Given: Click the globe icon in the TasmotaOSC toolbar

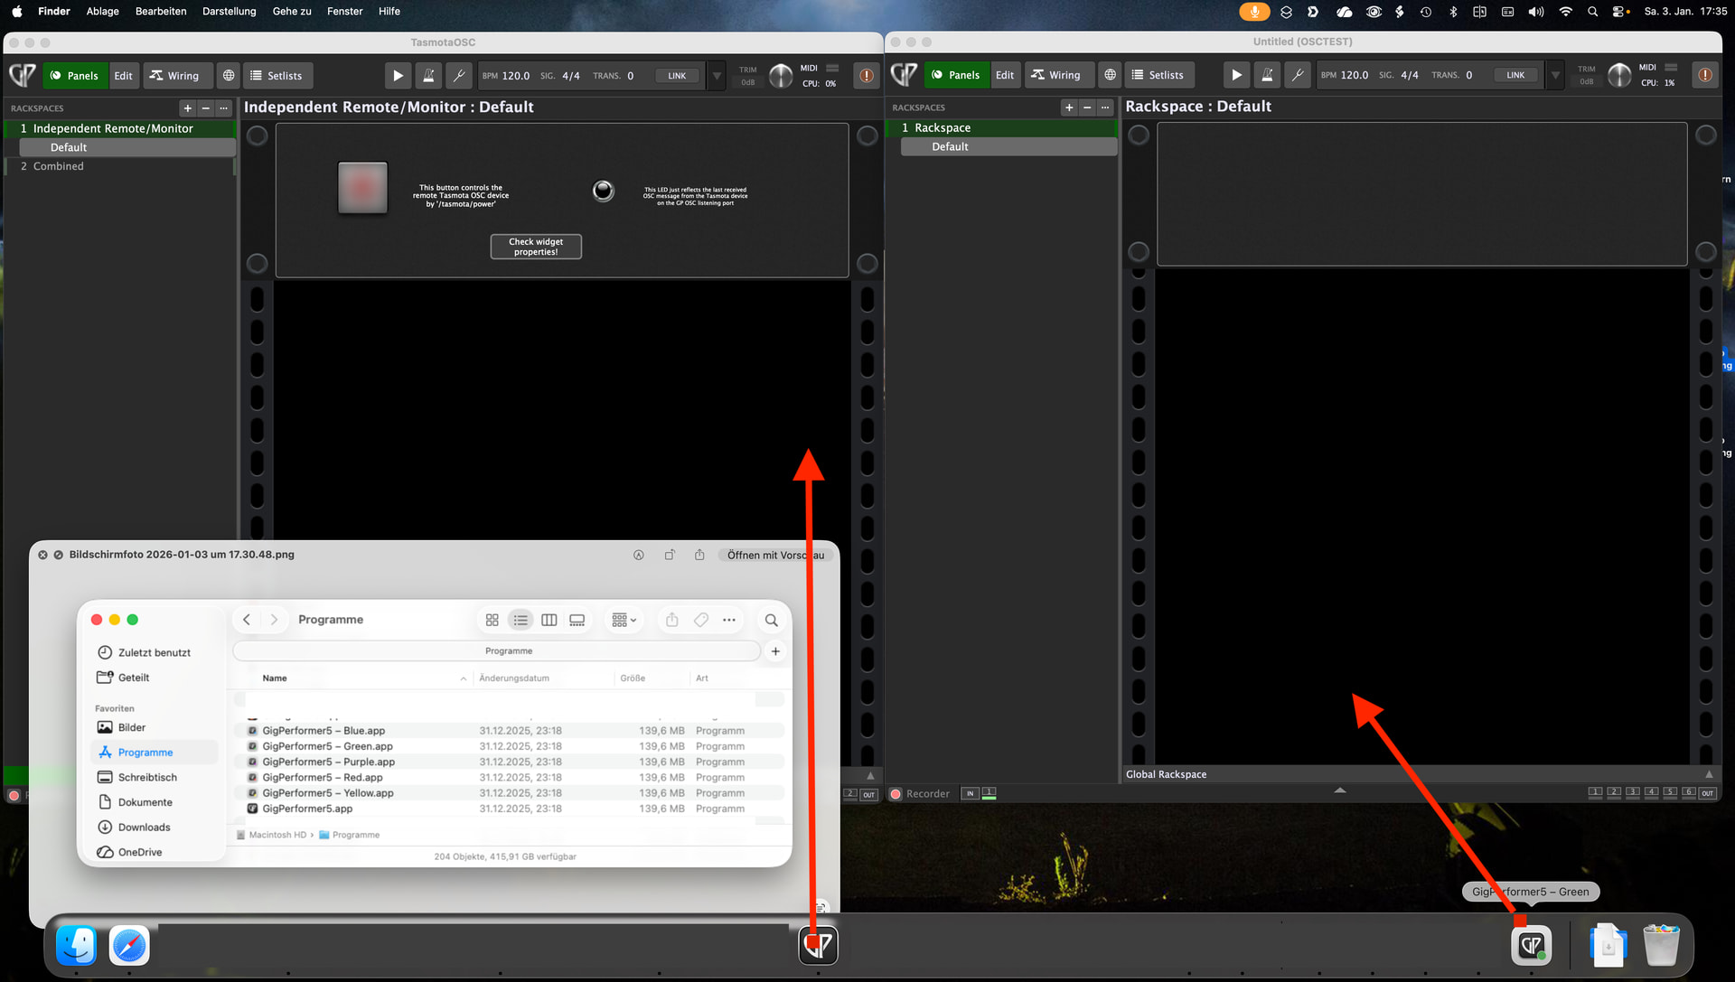Looking at the screenshot, I should point(229,76).
